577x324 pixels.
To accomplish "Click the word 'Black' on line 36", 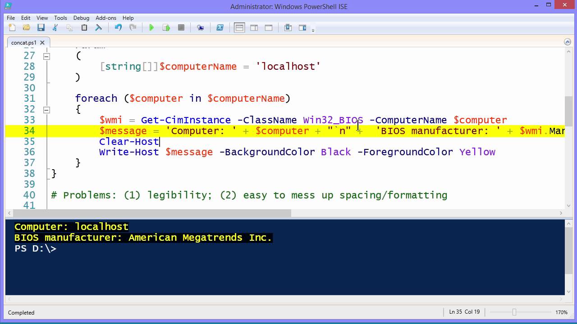I will point(336,152).
